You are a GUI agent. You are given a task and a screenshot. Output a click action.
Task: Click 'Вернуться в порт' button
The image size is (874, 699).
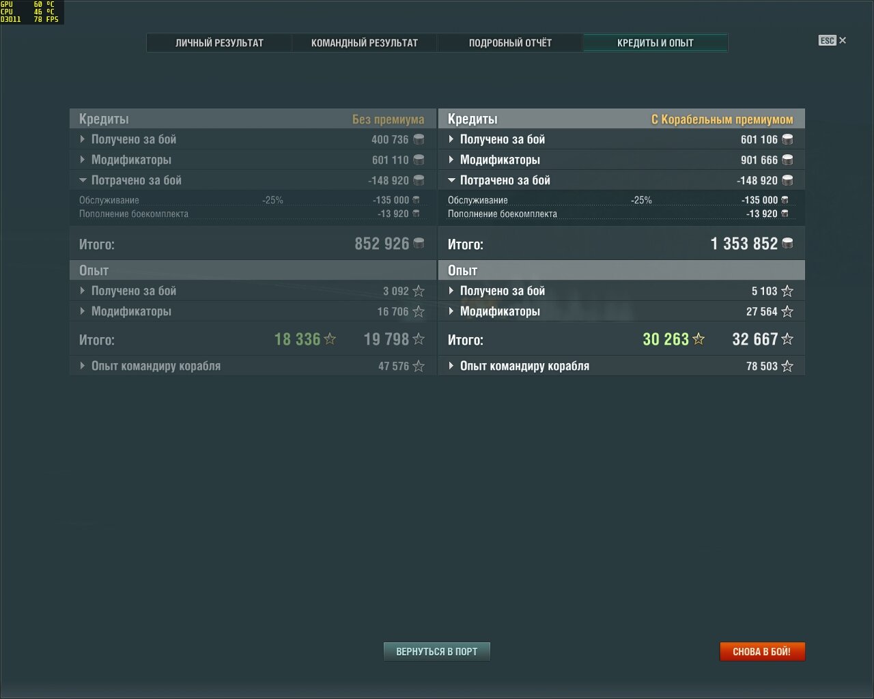pos(437,651)
